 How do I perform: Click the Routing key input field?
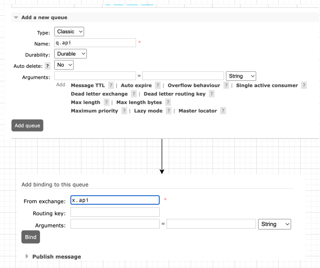115,212
